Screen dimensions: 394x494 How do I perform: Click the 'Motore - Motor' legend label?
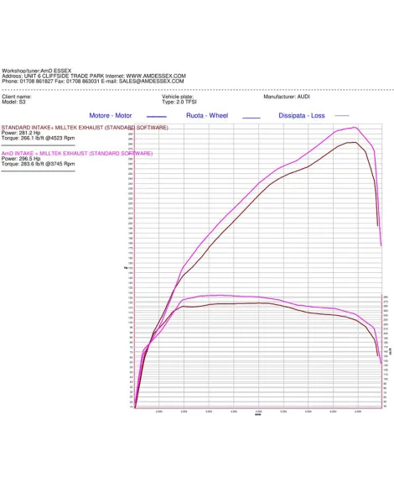tap(111, 116)
